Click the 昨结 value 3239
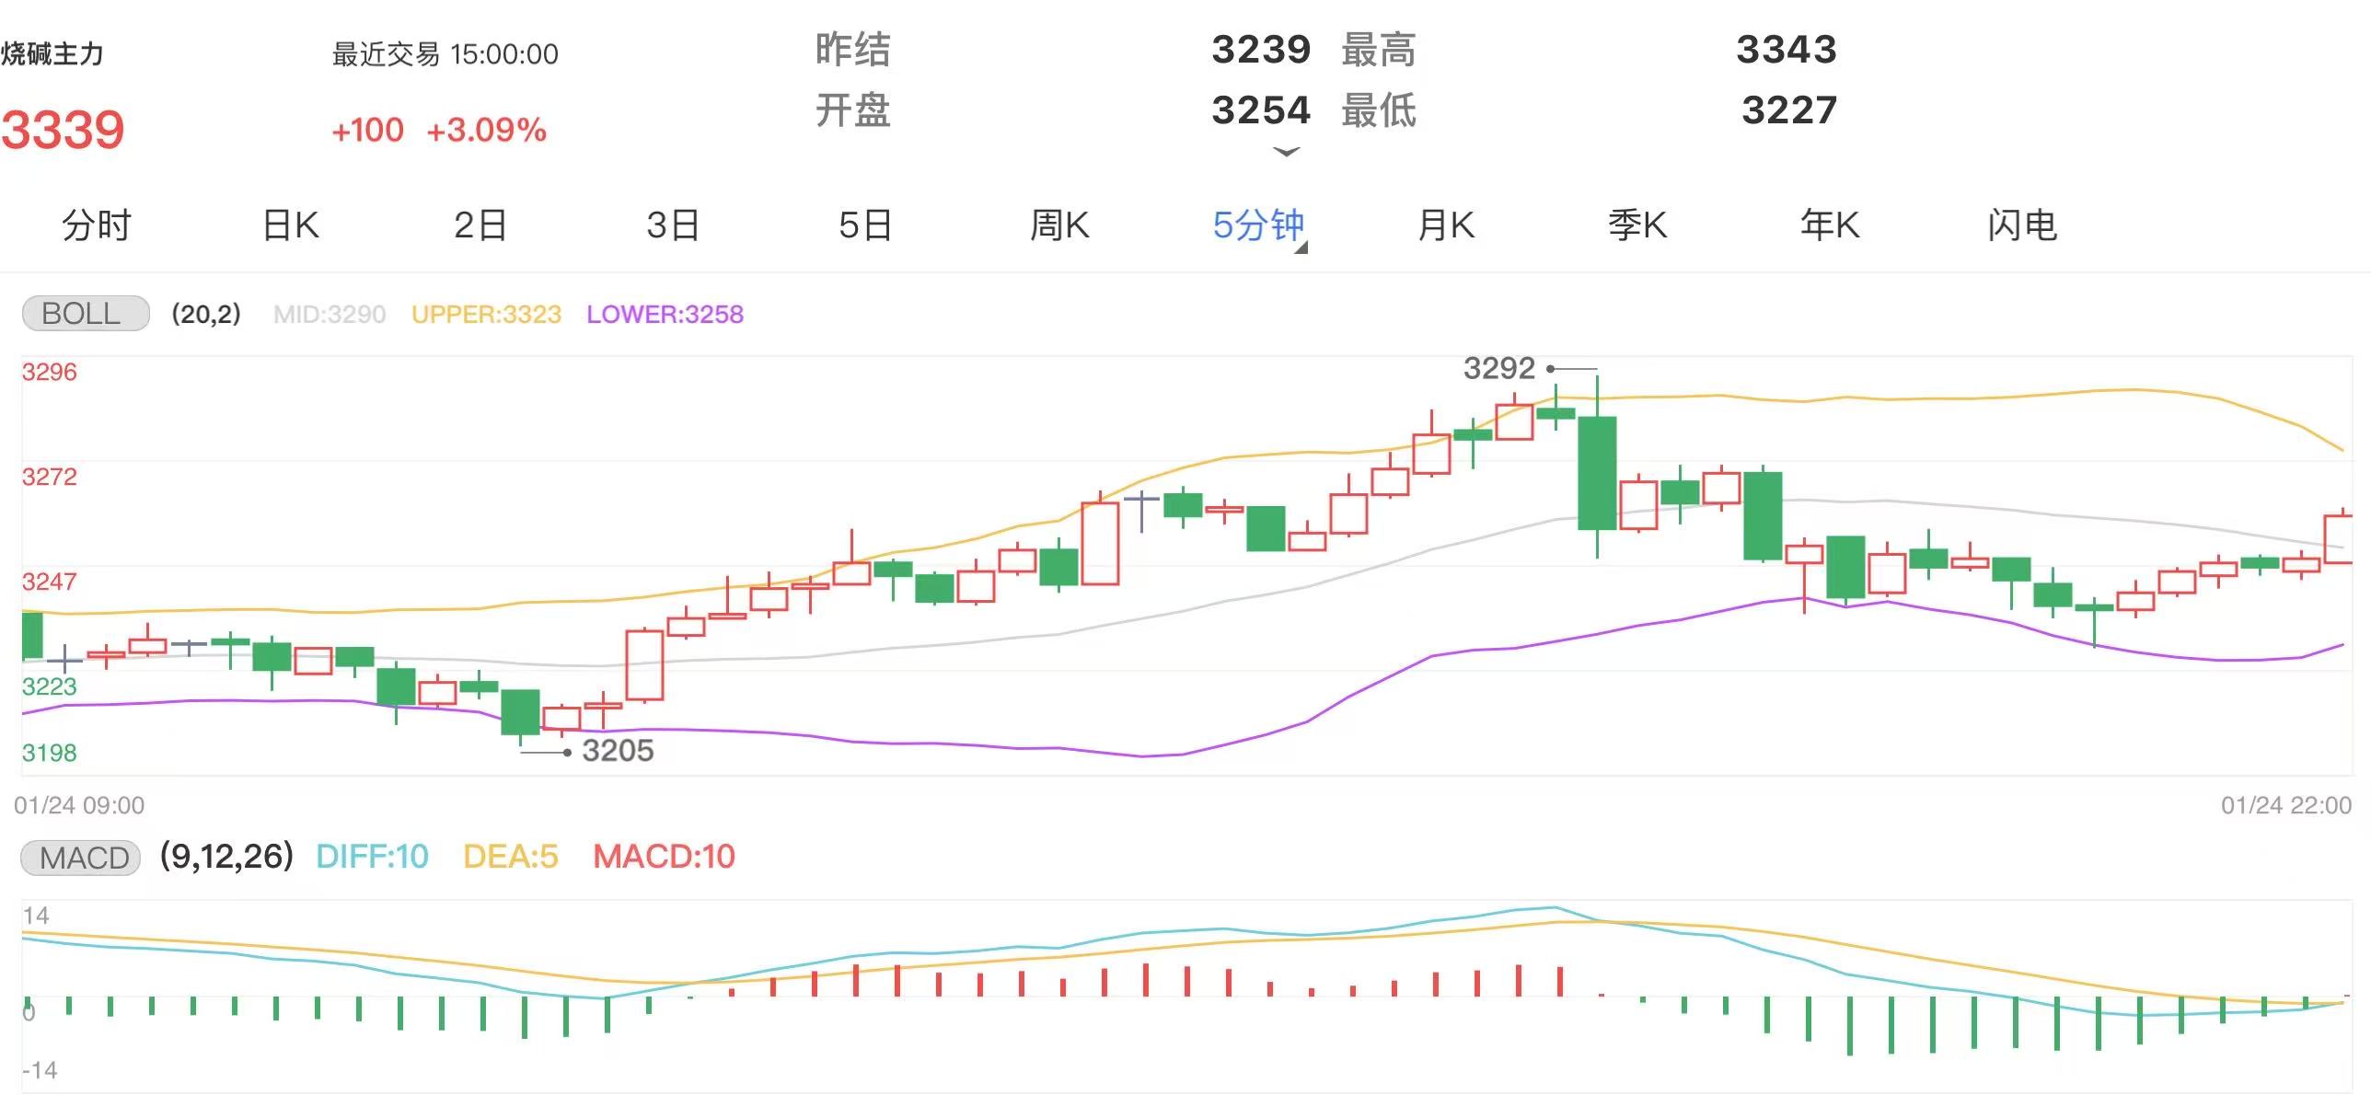Viewport: 2371px width, 1095px height. tap(1261, 50)
